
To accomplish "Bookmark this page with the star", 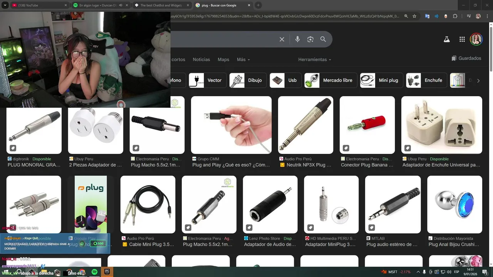I will pos(414,16).
